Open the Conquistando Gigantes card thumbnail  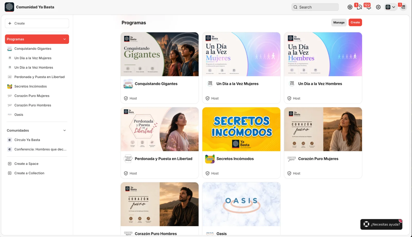[x=160, y=54]
